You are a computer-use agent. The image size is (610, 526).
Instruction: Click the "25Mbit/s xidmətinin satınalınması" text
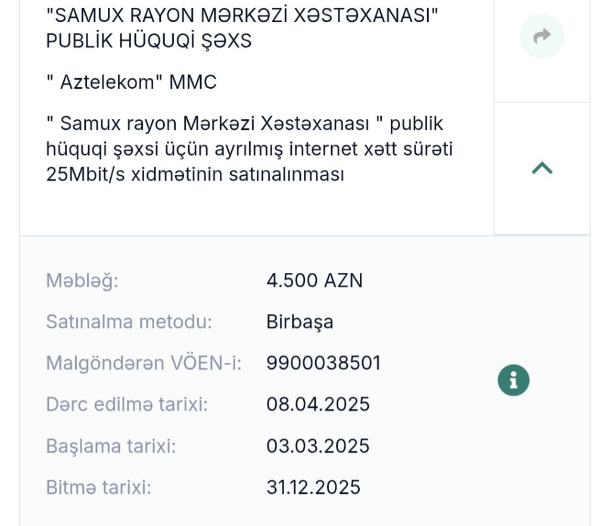(x=195, y=175)
